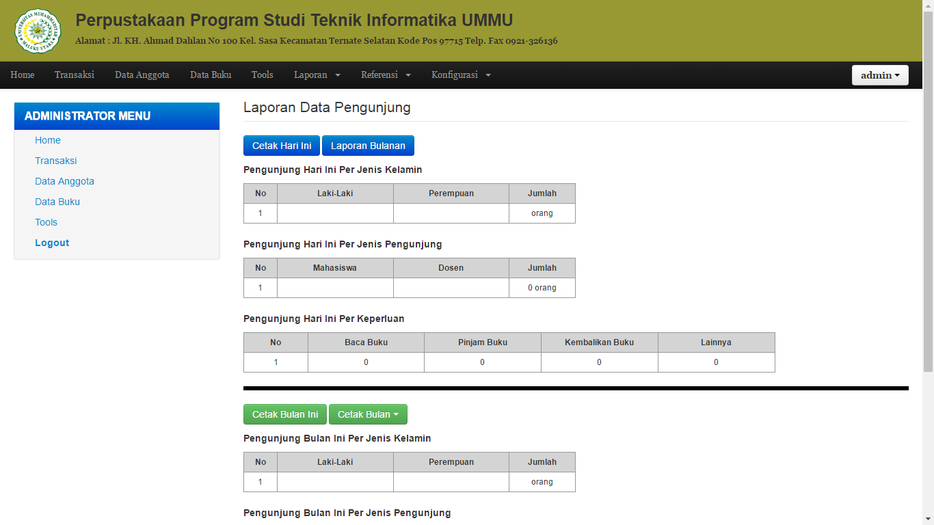This screenshot has height=525, width=934.
Task: Click the address line starting with Alamat
Action: tap(316, 41)
